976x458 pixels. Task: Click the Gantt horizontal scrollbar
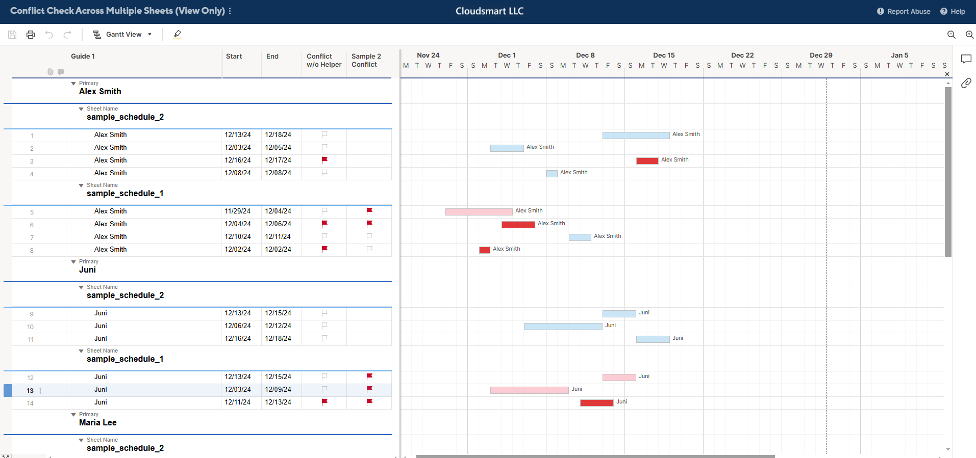(x=595, y=456)
